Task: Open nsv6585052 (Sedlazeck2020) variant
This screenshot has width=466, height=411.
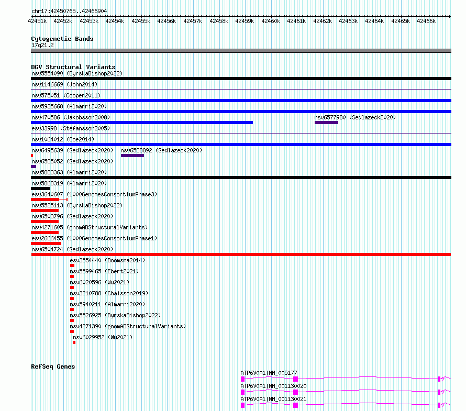Action: click(x=72, y=161)
